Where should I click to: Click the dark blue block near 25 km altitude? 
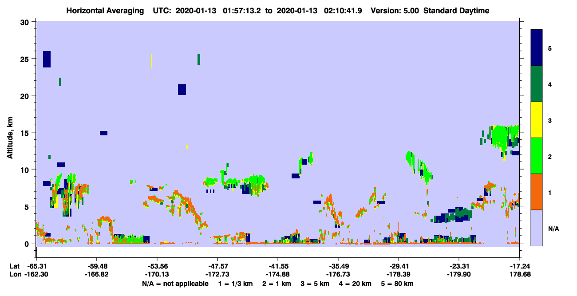click(x=47, y=59)
